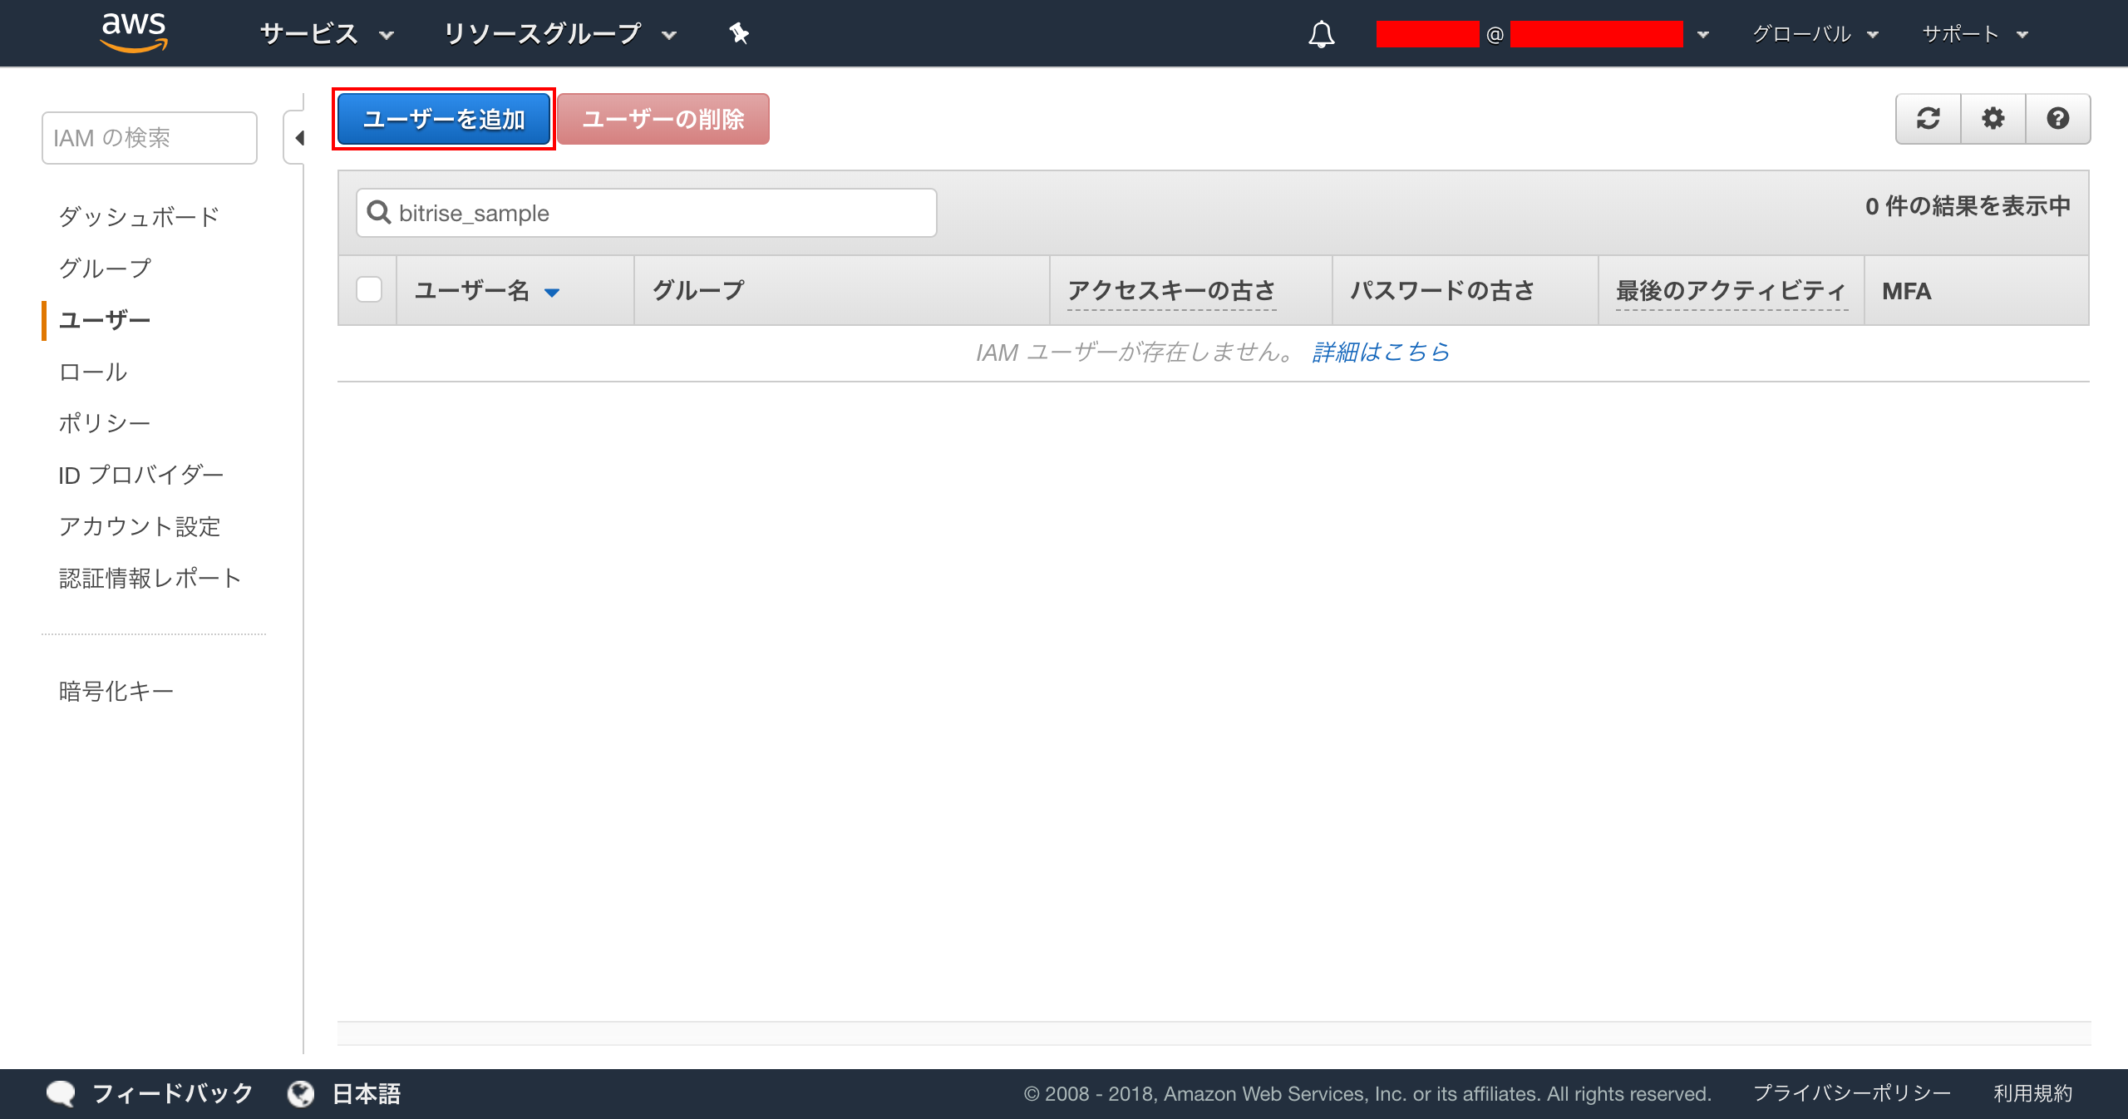Click the IAM の検索 input field

pyautogui.click(x=150, y=138)
